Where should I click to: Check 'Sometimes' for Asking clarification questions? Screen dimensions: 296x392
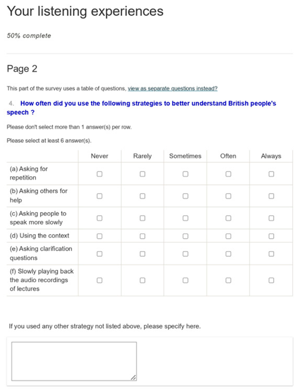point(185,253)
